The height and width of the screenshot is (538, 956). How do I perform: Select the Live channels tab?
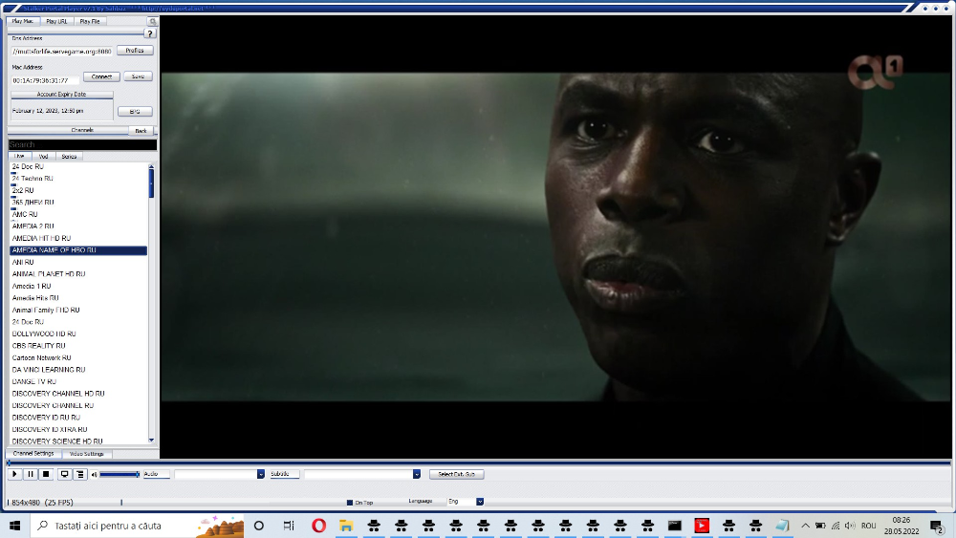point(19,157)
